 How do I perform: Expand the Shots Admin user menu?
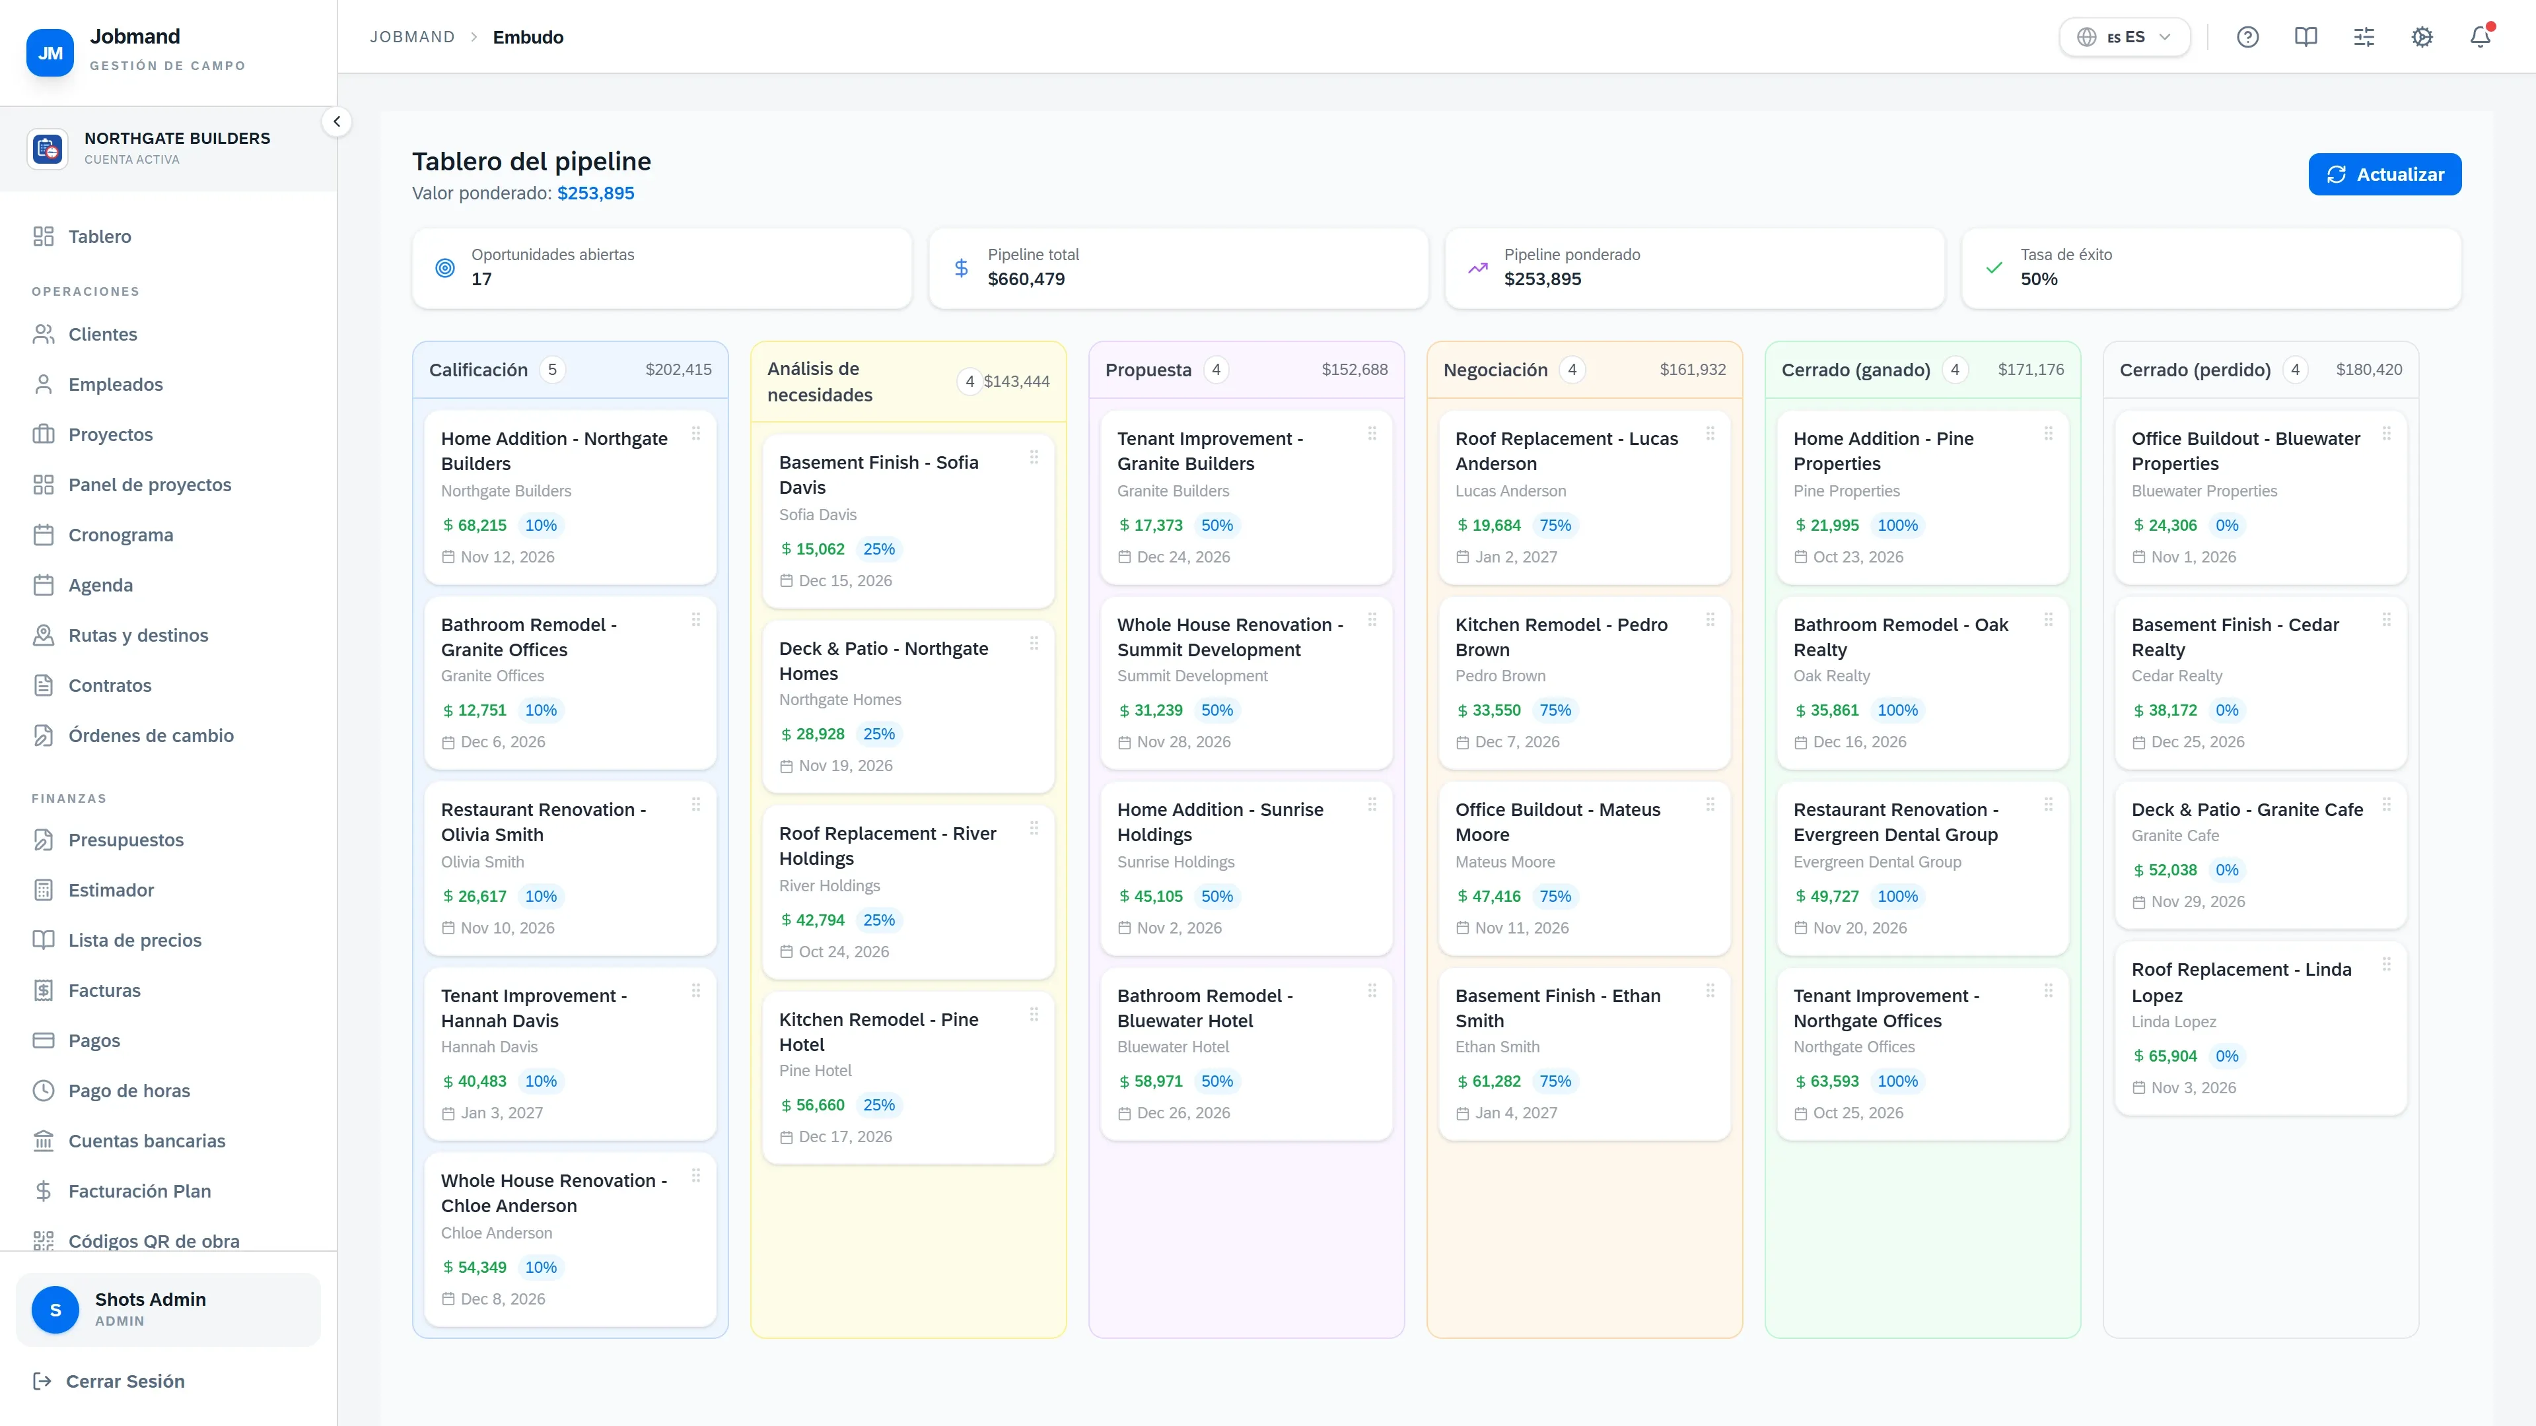(x=168, y=1309)
